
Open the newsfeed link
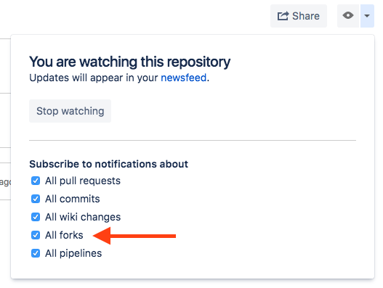[183, 78]
